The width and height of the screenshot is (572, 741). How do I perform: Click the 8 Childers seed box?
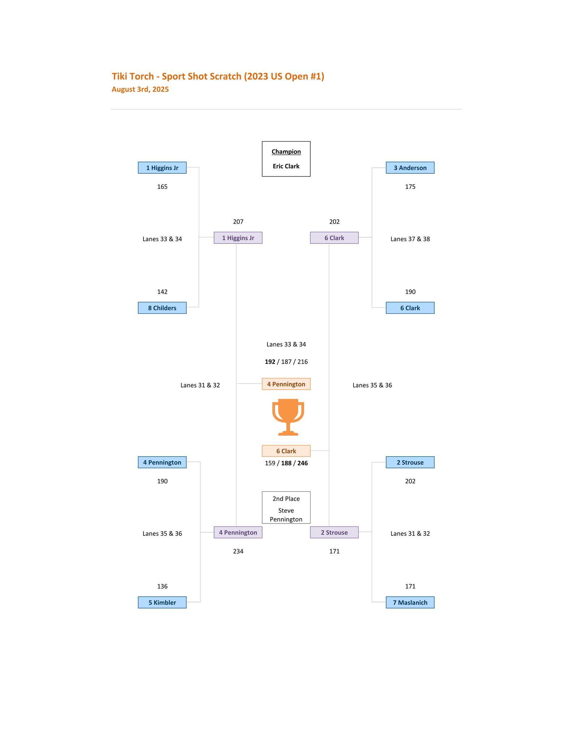coord(162,308)
